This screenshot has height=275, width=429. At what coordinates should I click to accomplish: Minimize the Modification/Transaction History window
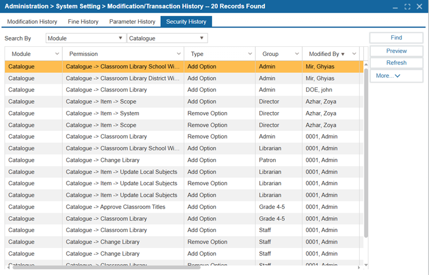[395, 7]
